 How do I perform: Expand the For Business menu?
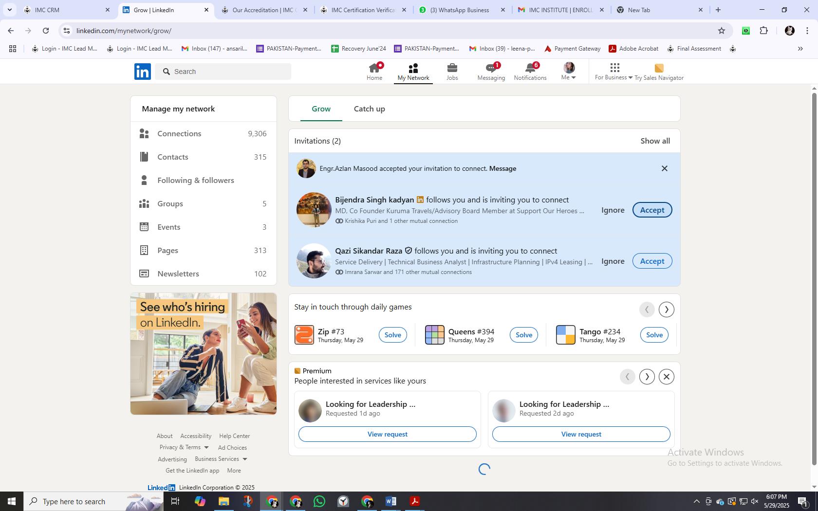pyautogui.click(x=613, y=72)
